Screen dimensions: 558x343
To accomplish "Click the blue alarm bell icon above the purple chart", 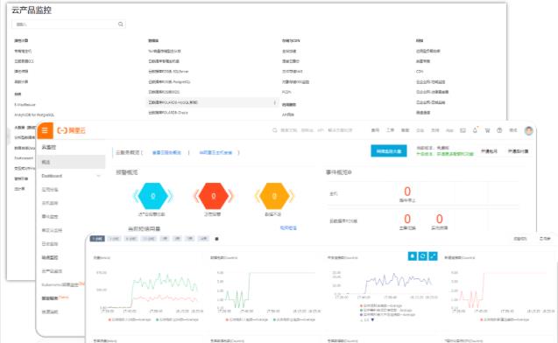I will (412, 255).
